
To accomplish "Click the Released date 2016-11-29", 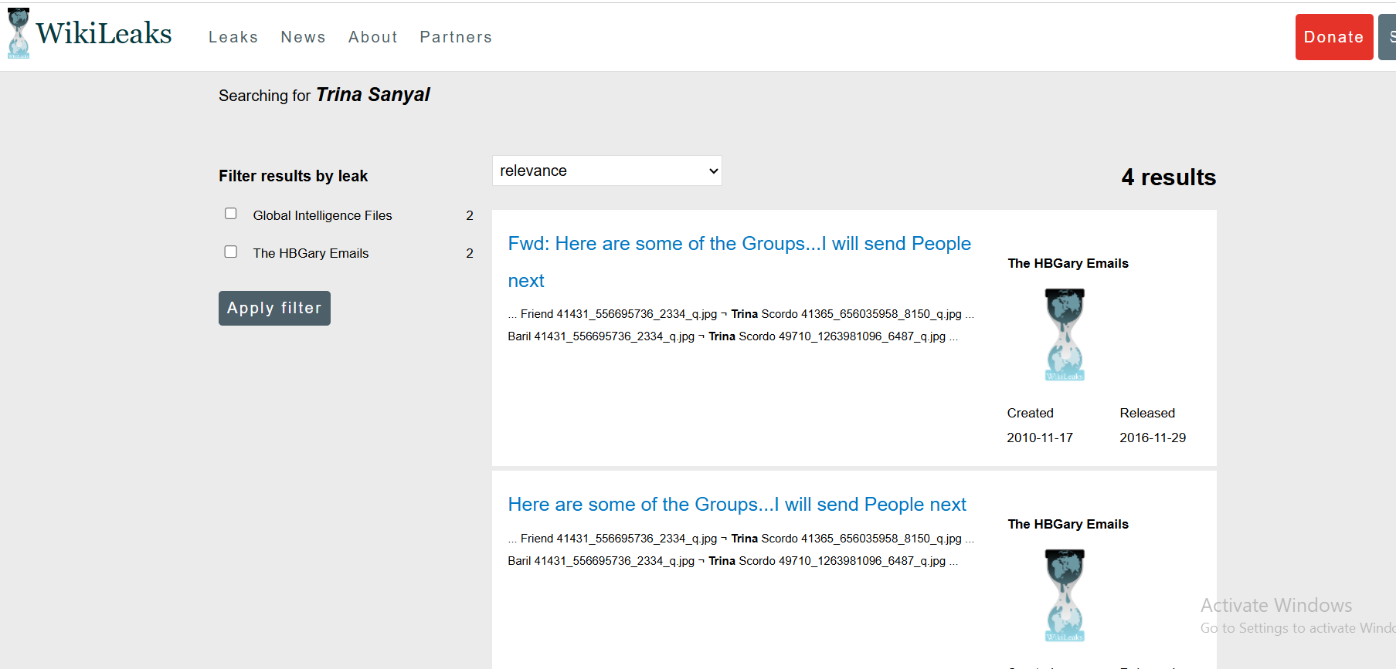I will click(x=1152, y=438).
